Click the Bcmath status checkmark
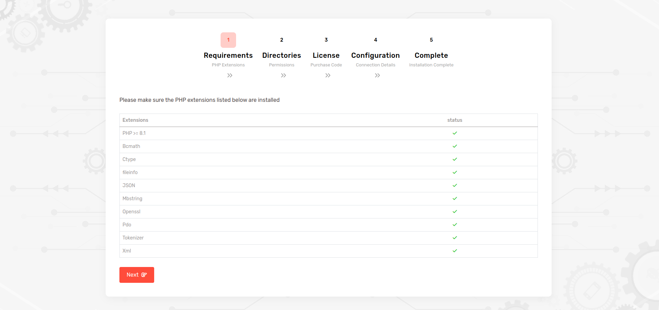The height and width of the screenshot is (310, 659). [x=455, y=146]
